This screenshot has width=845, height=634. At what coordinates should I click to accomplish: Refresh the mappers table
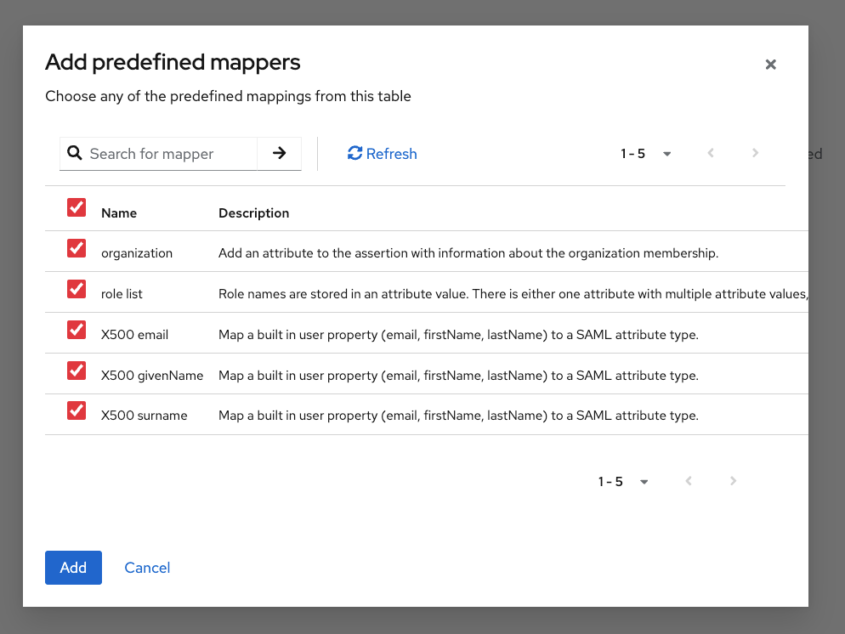(382, 154)
